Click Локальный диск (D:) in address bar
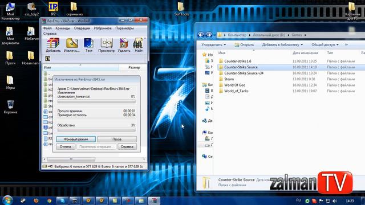 [269, 35]
